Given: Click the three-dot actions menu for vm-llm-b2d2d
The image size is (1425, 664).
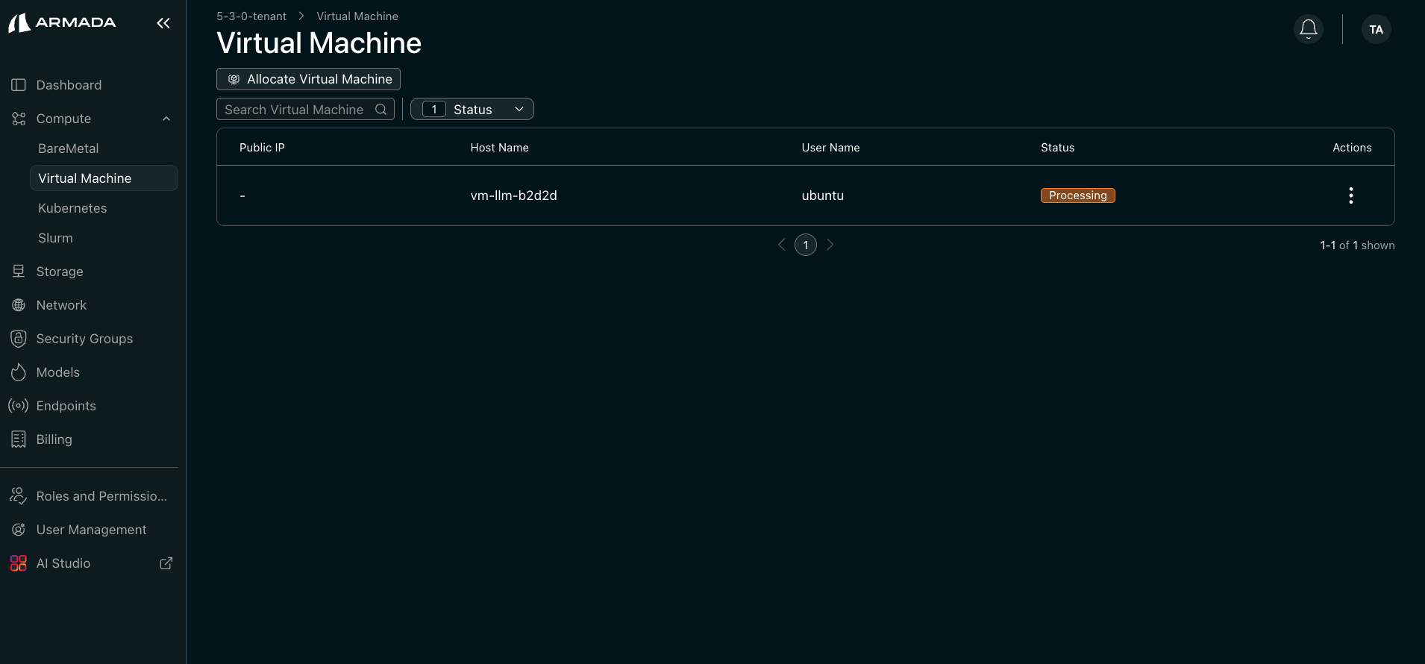Looking at the screenshot, I should pos(1350,195).
